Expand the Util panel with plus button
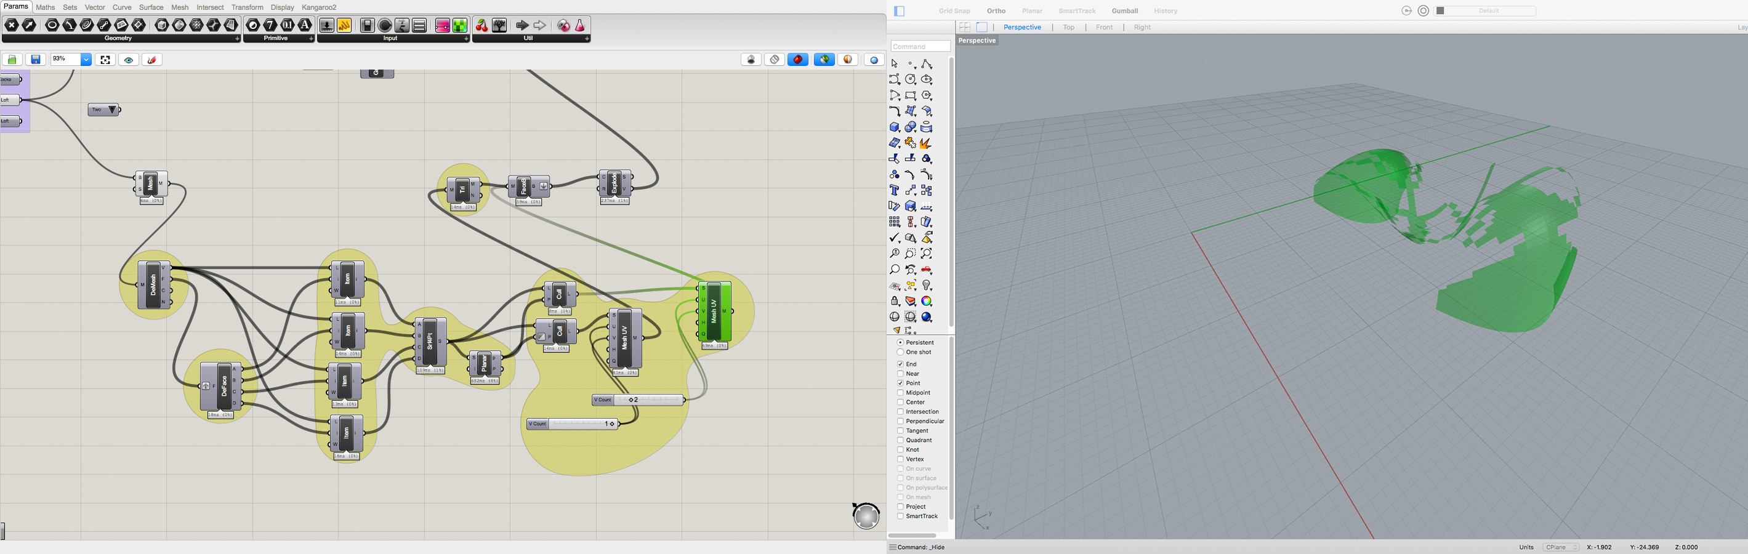 click(587, 39)
